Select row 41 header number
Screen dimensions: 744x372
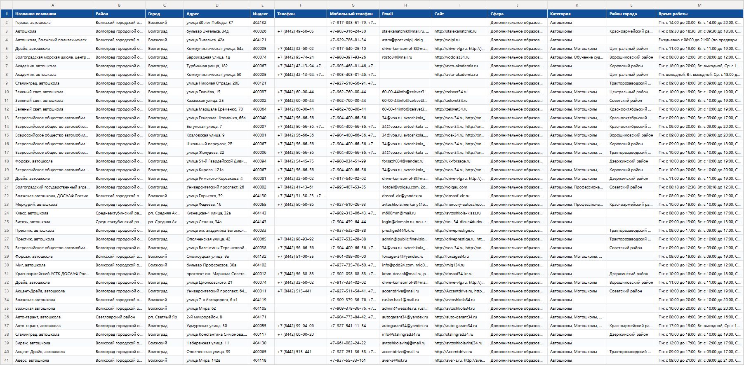(7, 360)
